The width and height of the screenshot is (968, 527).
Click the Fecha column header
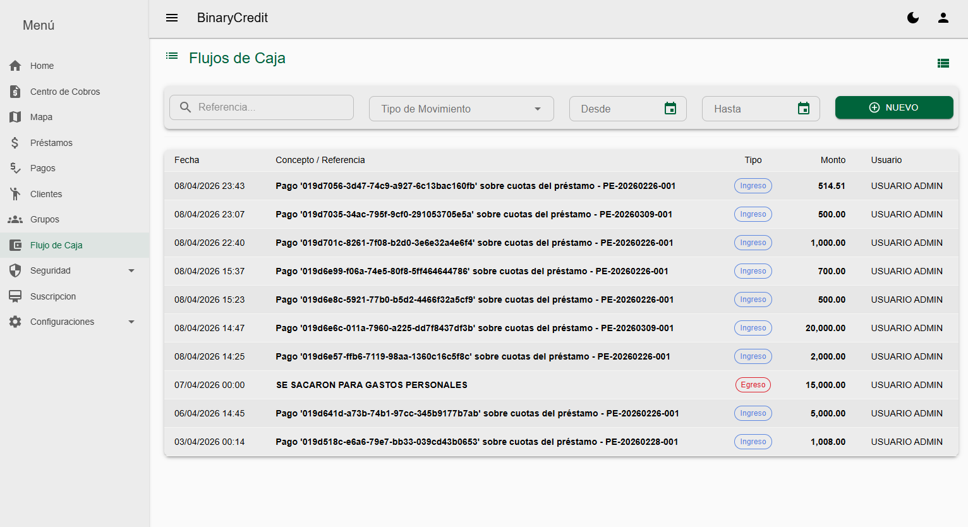coord(186,160)
